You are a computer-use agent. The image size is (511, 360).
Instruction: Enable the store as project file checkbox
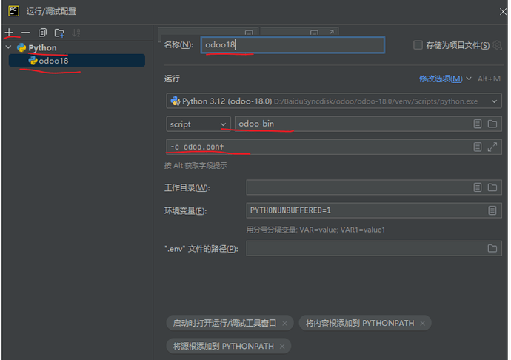(x=418, y=45)
